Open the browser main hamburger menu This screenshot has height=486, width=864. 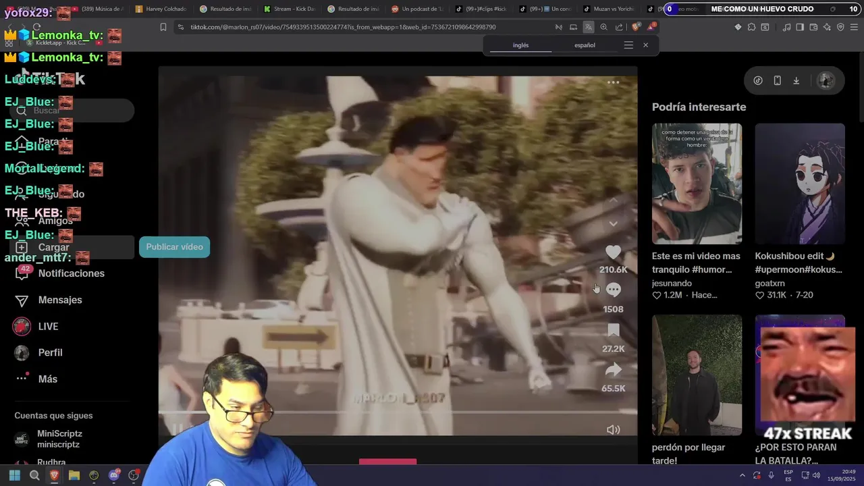854,27
